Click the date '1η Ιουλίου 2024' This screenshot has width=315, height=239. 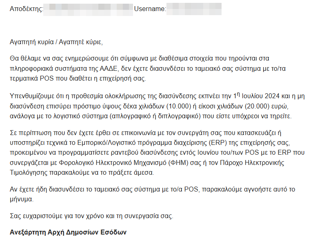[256, 96]
